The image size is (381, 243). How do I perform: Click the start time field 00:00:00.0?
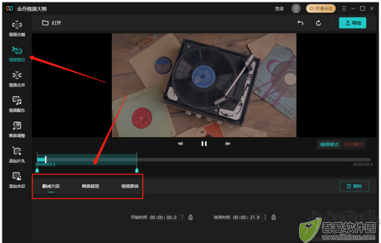tap(163, 218)
